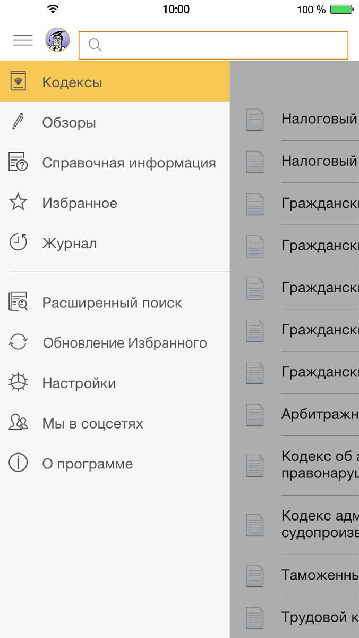Tap the people icon for Мы в соцсетях
The height and width of the screenshot is (638, 359).
(x=19, y=423)
